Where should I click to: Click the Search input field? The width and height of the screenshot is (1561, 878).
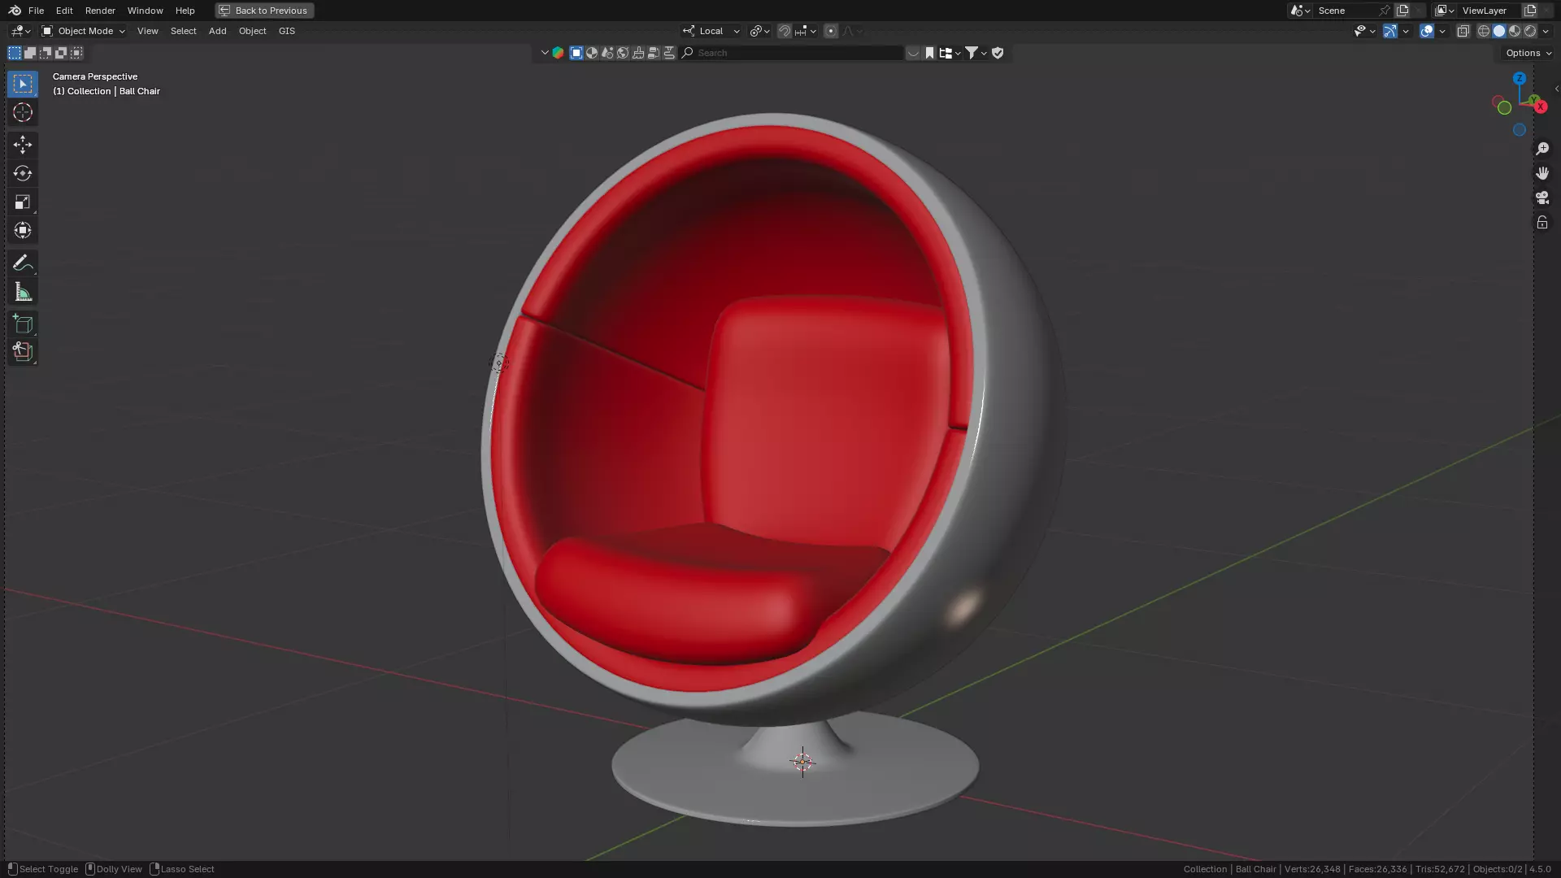(x=793, y=53)
